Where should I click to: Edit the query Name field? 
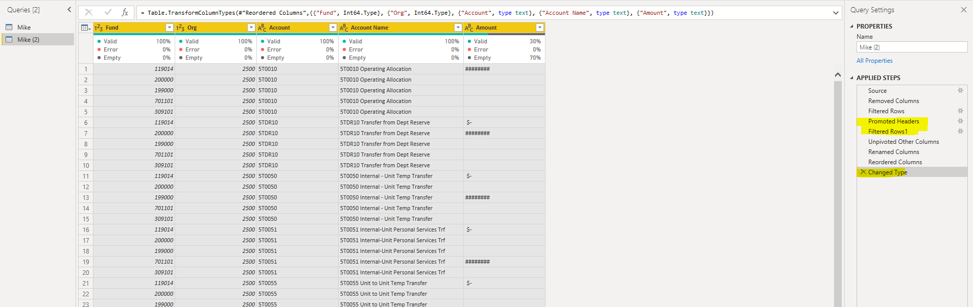(912, 47)
